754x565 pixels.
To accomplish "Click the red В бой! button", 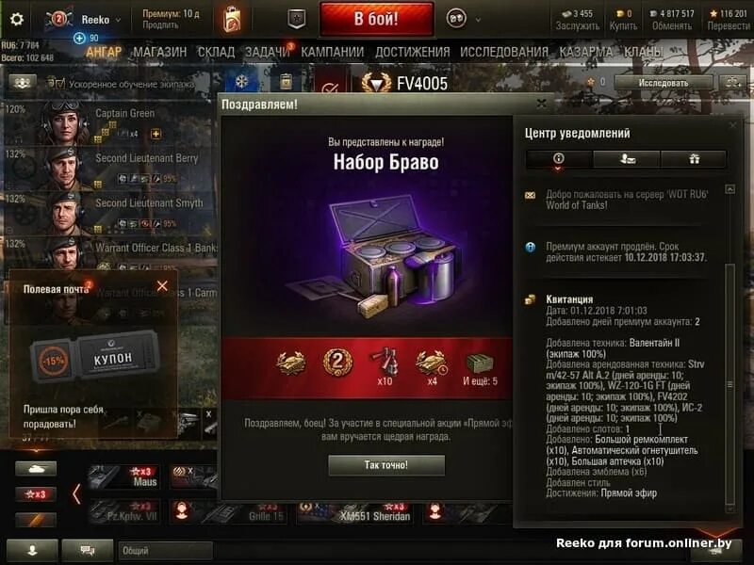I will pos(376,19).
